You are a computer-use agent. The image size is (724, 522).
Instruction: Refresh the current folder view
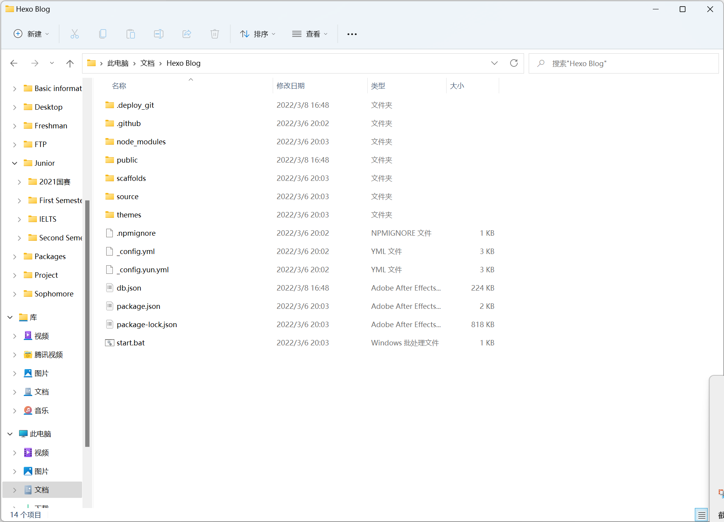point(514,63)
